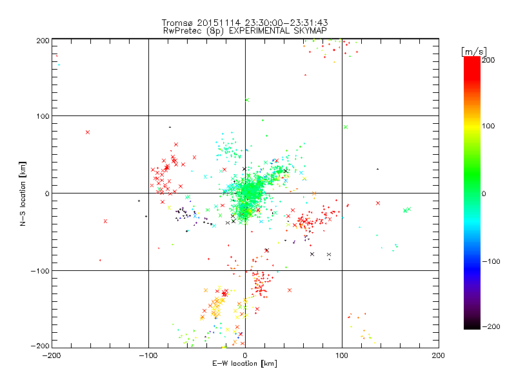Click the x-axis tick label '-200'
The height and width of the screenshot is (387, 516).
(x=52, y=355)
